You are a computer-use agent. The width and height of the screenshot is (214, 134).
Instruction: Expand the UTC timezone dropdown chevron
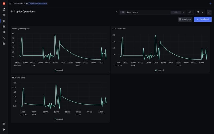pos(183,12)
